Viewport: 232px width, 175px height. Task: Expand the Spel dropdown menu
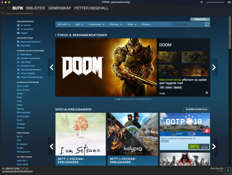[x=79, y=24]
